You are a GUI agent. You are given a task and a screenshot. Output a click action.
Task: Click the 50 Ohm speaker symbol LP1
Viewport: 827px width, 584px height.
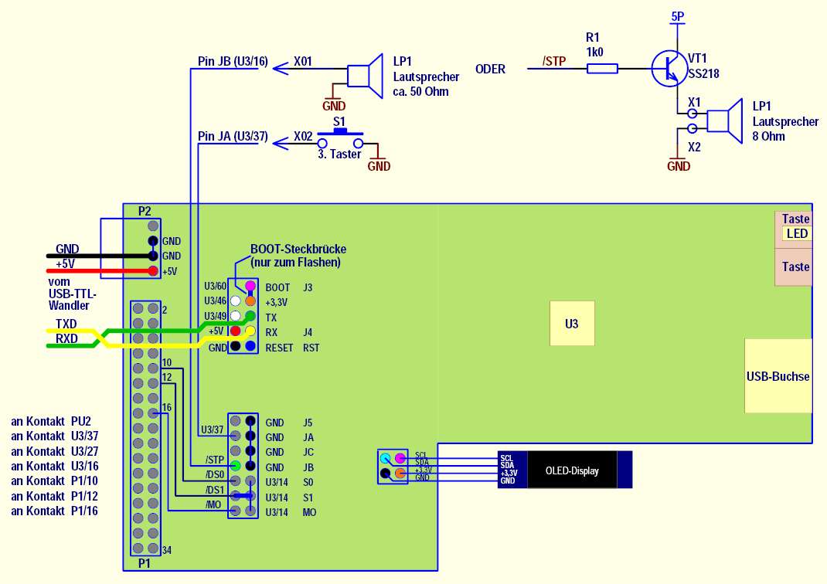point(365,76)
